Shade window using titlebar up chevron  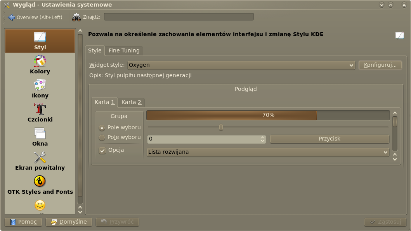click(390, 5)
